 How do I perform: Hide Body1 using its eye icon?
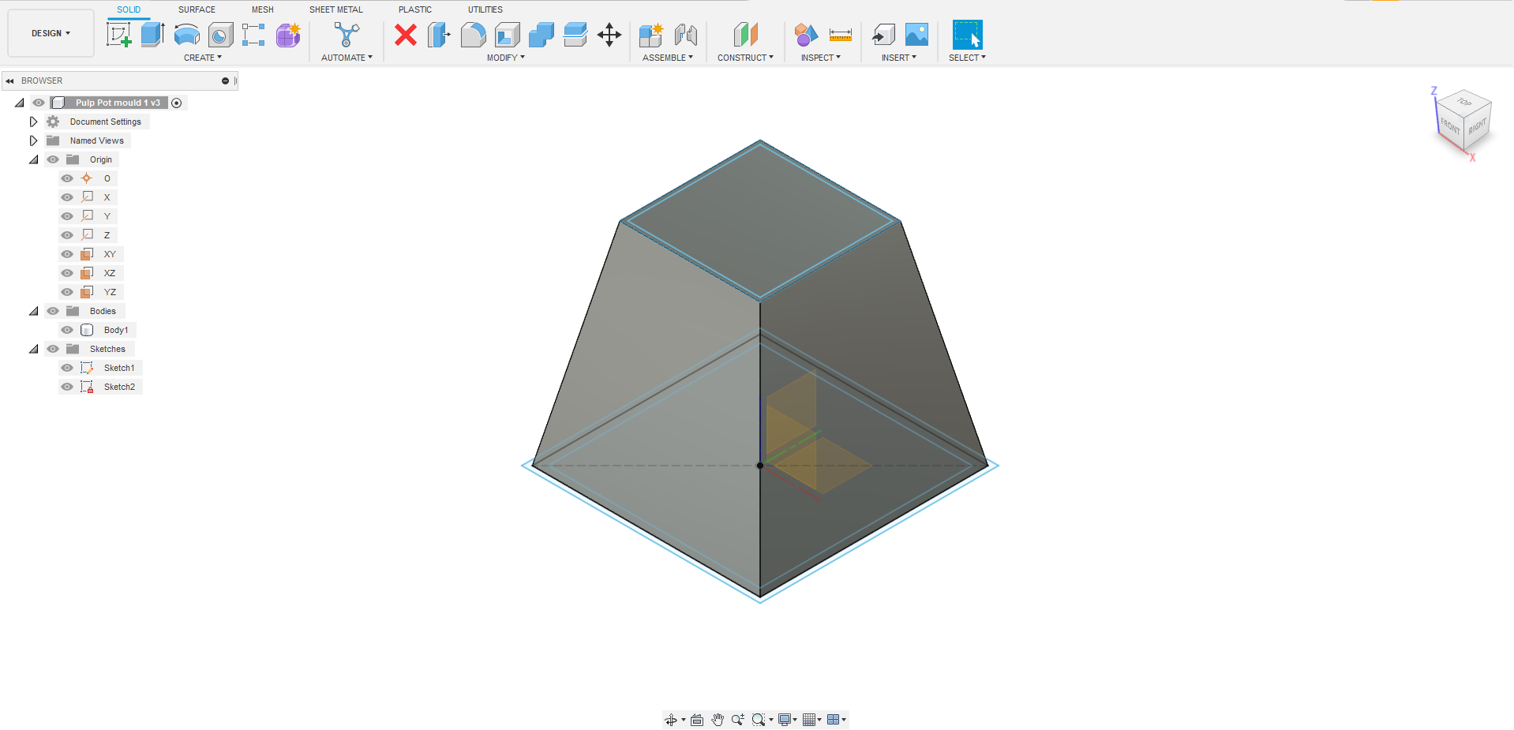pyautogui.click(x=67, y=330)
